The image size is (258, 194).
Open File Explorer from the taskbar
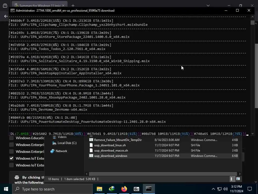click(x=99, y=189)
